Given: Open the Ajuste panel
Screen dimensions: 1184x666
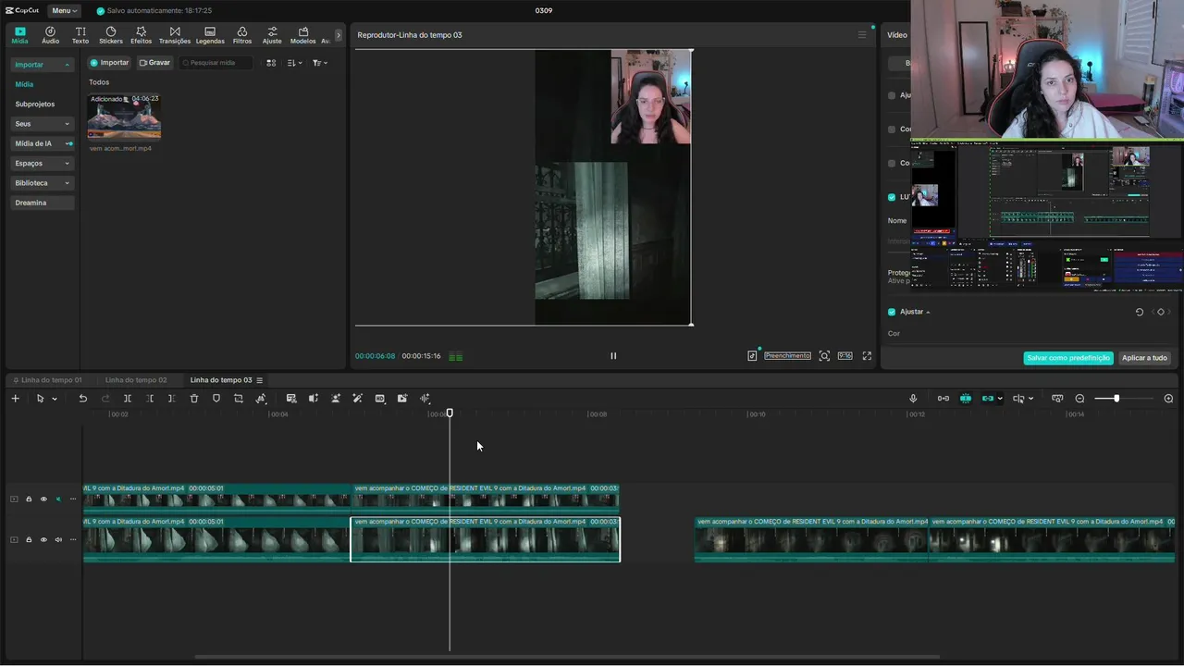Looking at the screenshot, I should (272, 35).
